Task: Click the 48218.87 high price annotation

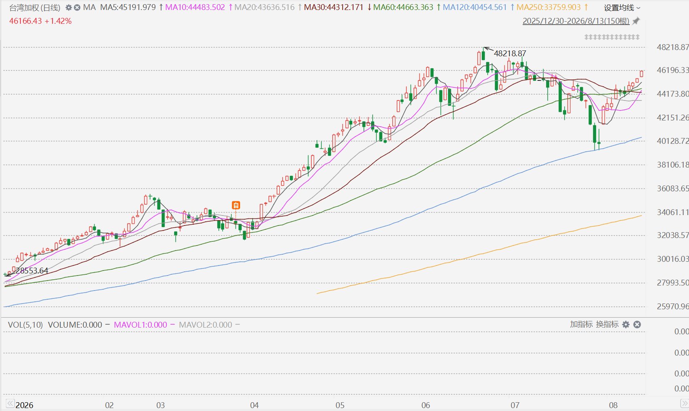Action: coord(510,53)
